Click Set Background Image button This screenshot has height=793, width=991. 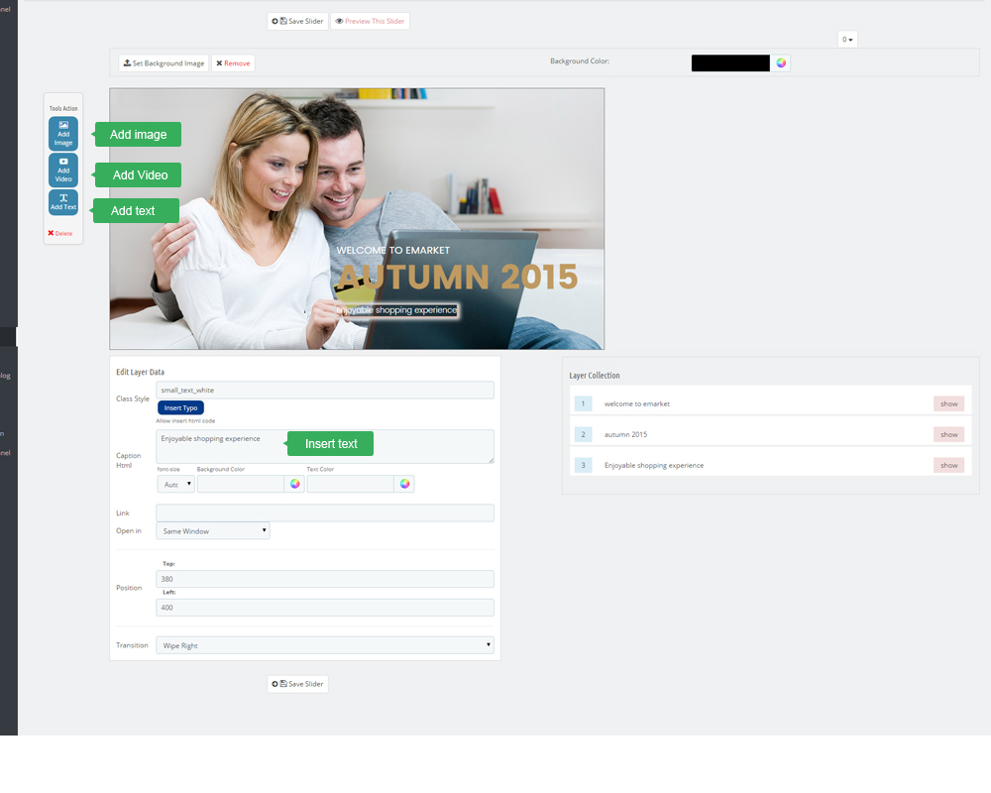(x=164, y=63)
